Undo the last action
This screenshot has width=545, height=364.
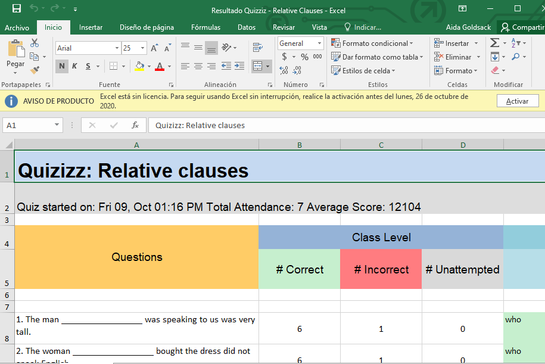tap(34, 8)
